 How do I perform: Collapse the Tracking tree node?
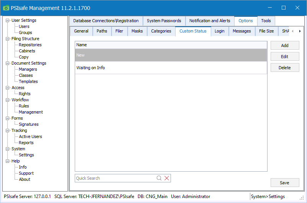point(7,130)
